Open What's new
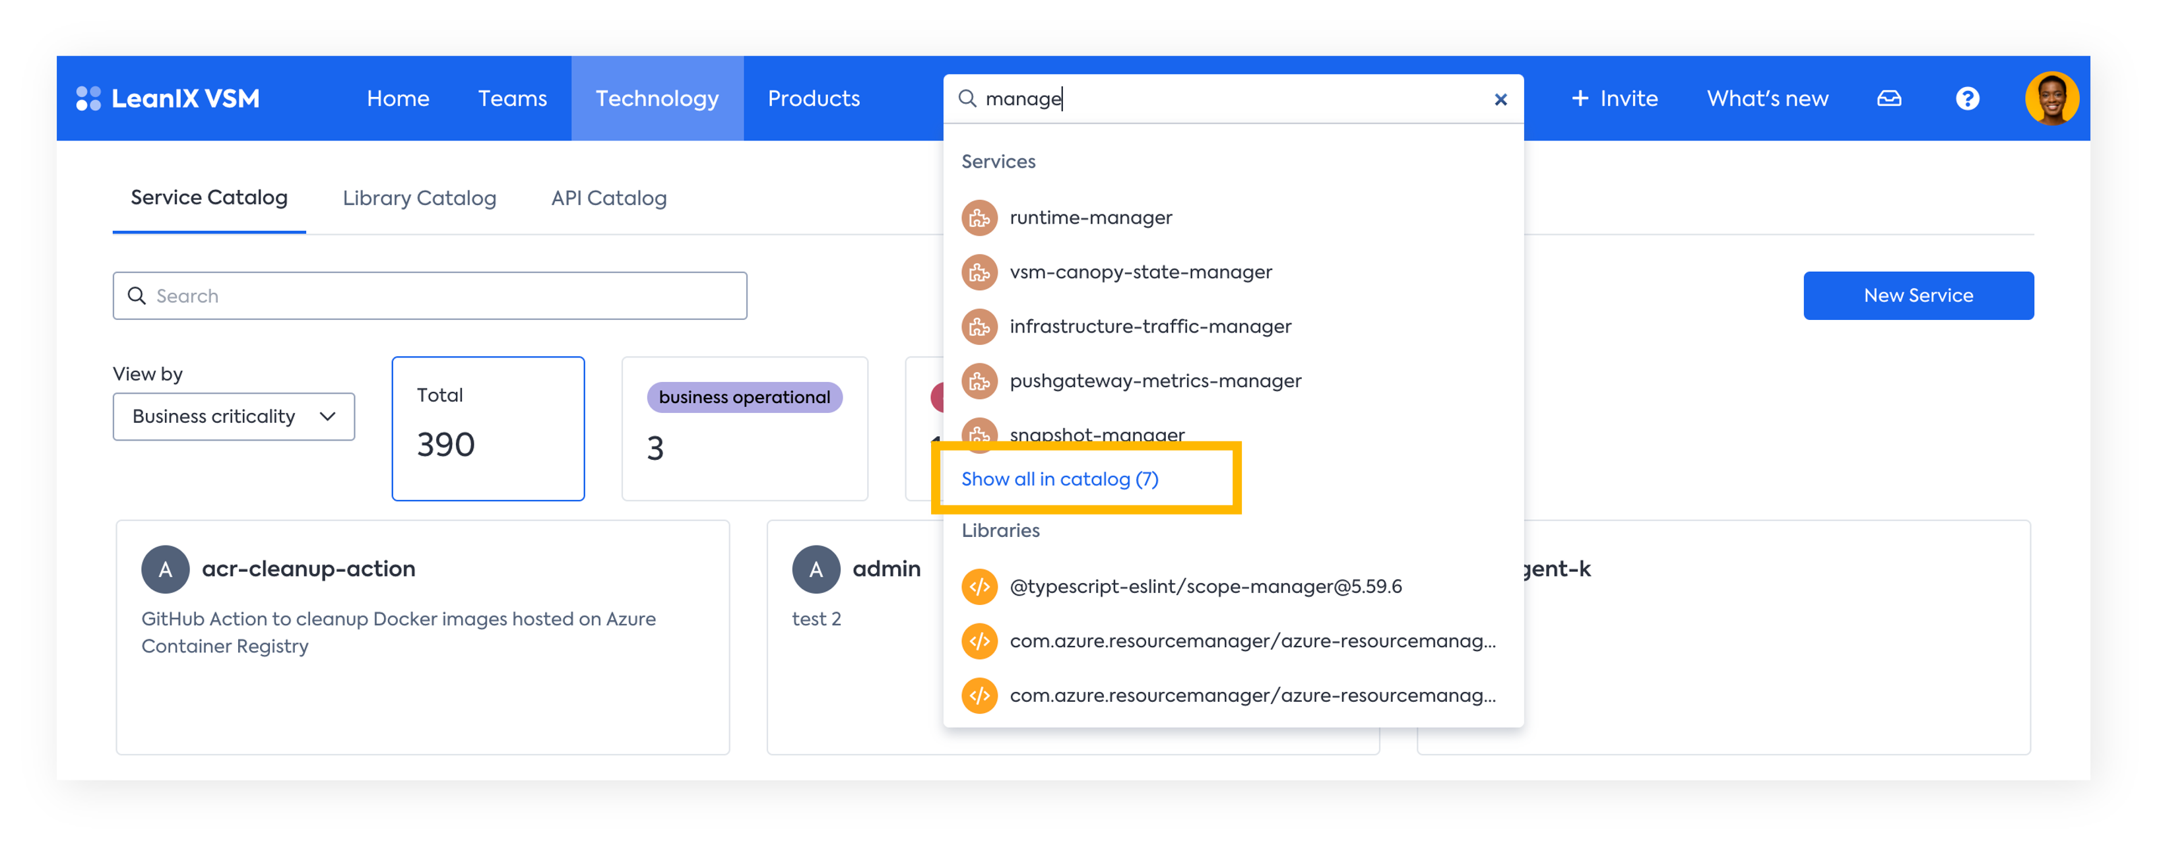 click(1767, 98)
